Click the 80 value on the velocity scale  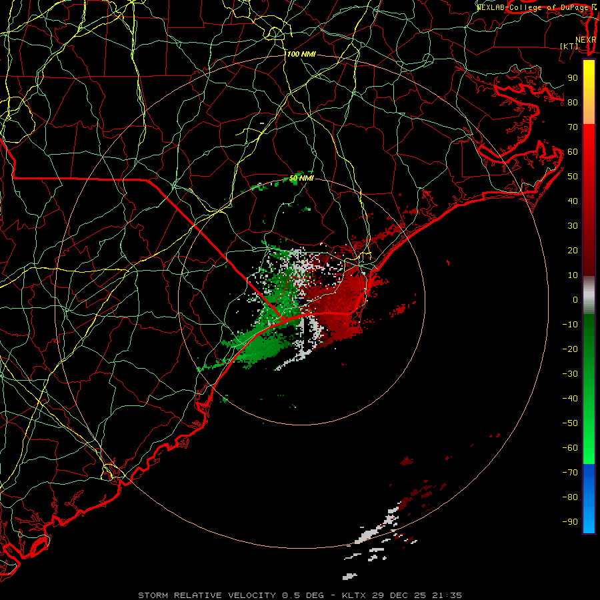(573, 102)
